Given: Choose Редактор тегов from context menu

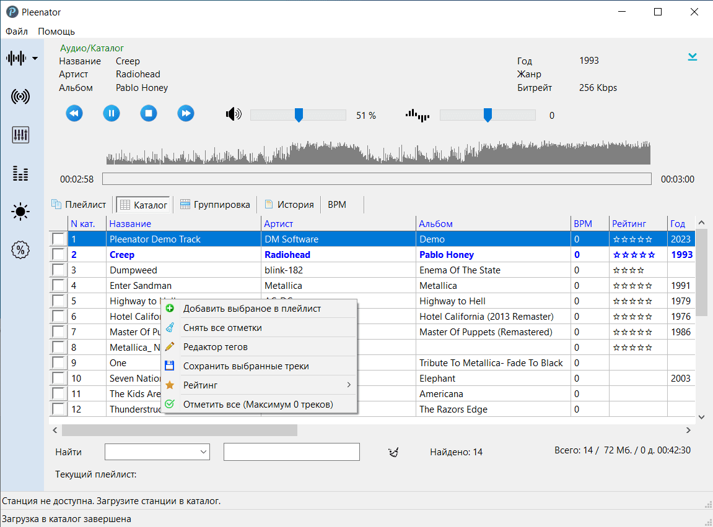Looking at the screenshot, I should (x=215, y=347).
